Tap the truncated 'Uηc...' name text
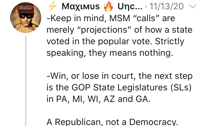The height and width of the screenshot is (126, 206). (x=130, y=6)
